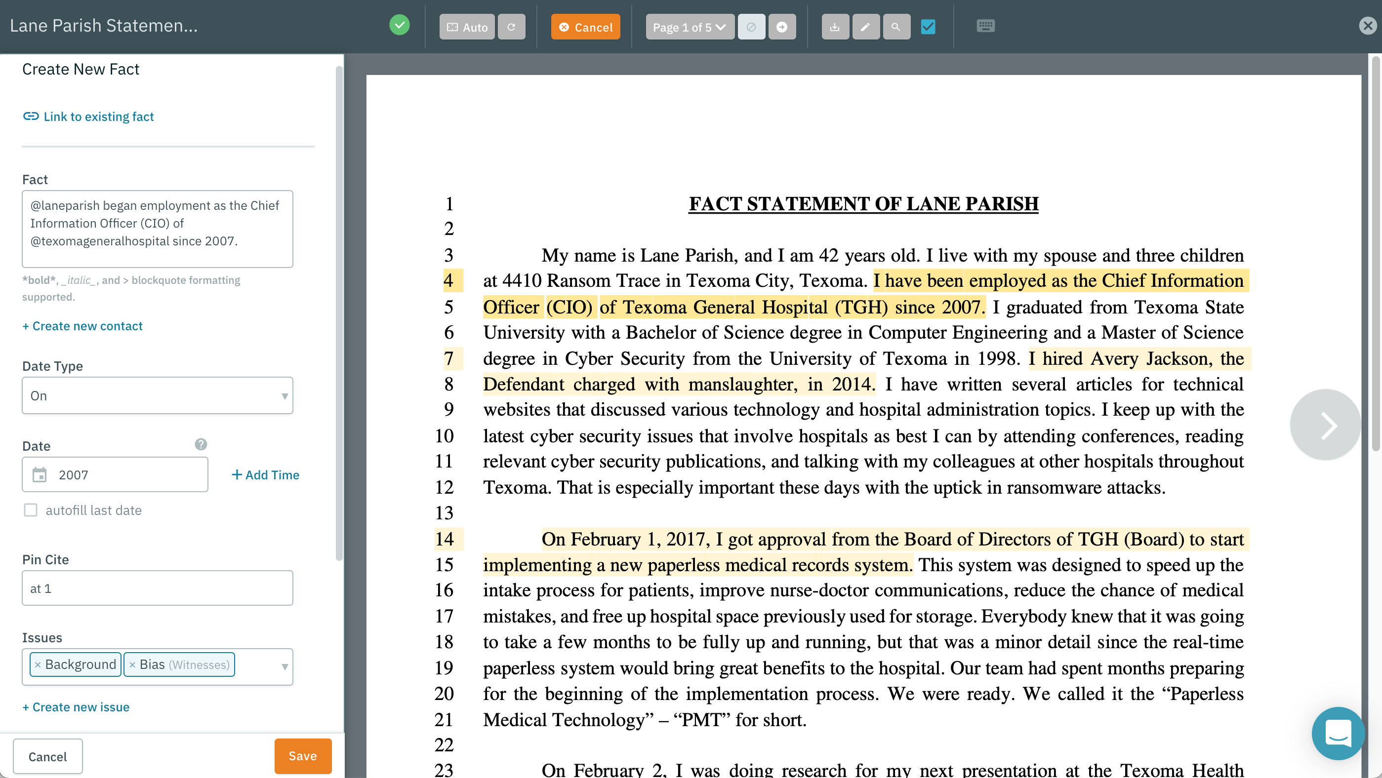1382x778 pixels.
Task: Refresh the document view with the reload icon
Action: (511, 26)
